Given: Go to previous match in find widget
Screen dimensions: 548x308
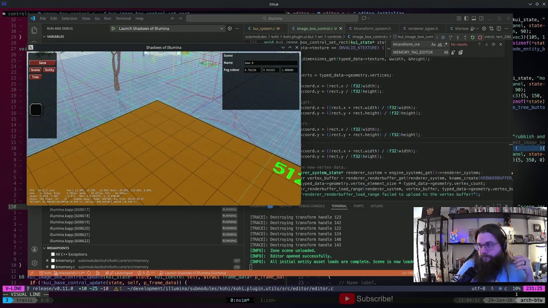Looking at the screenshot, I should pyautogui.click(x=479, y=44).
